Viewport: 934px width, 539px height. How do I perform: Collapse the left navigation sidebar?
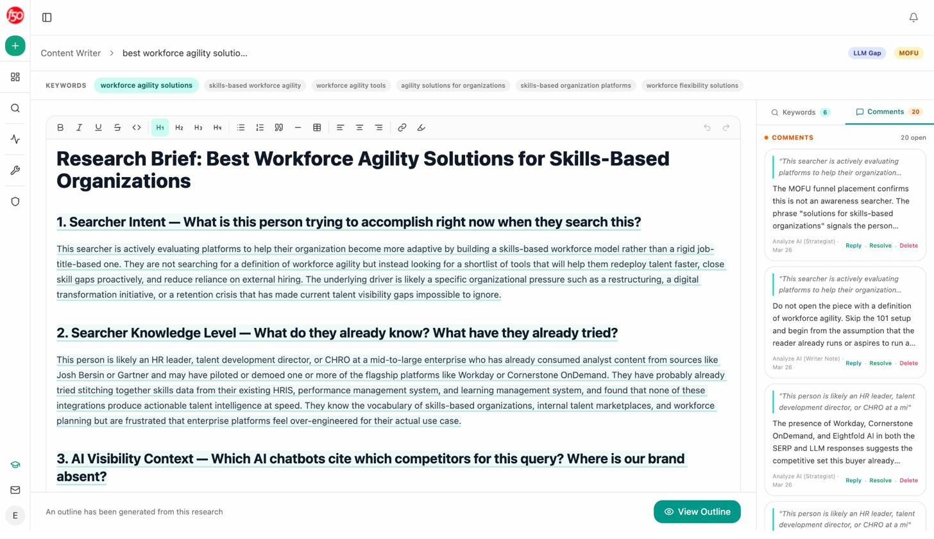pos(47,17)
